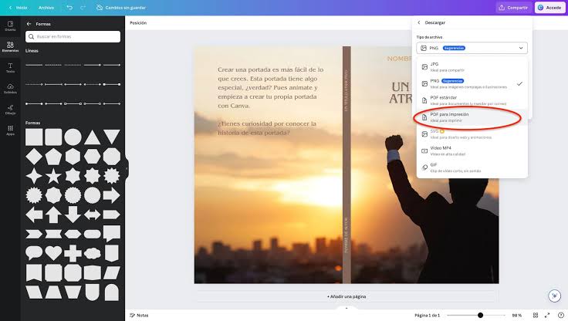Insert the plus cross shape
This screenshot has width=568, height=321.
pyautogui.click(x=73, y=253)
